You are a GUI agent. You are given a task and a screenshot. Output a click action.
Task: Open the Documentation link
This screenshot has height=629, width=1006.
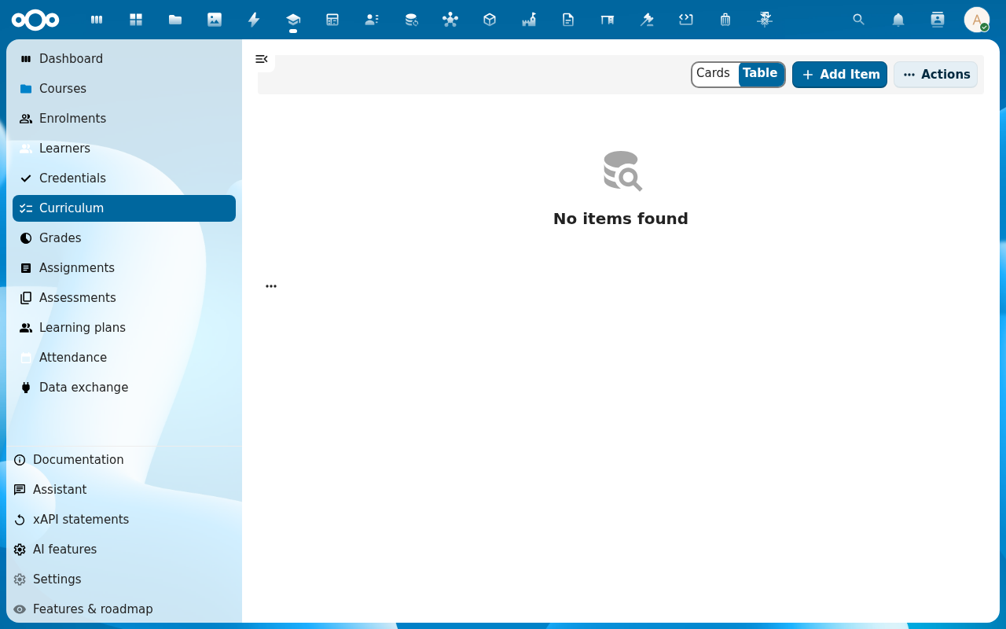coord(124,460)
